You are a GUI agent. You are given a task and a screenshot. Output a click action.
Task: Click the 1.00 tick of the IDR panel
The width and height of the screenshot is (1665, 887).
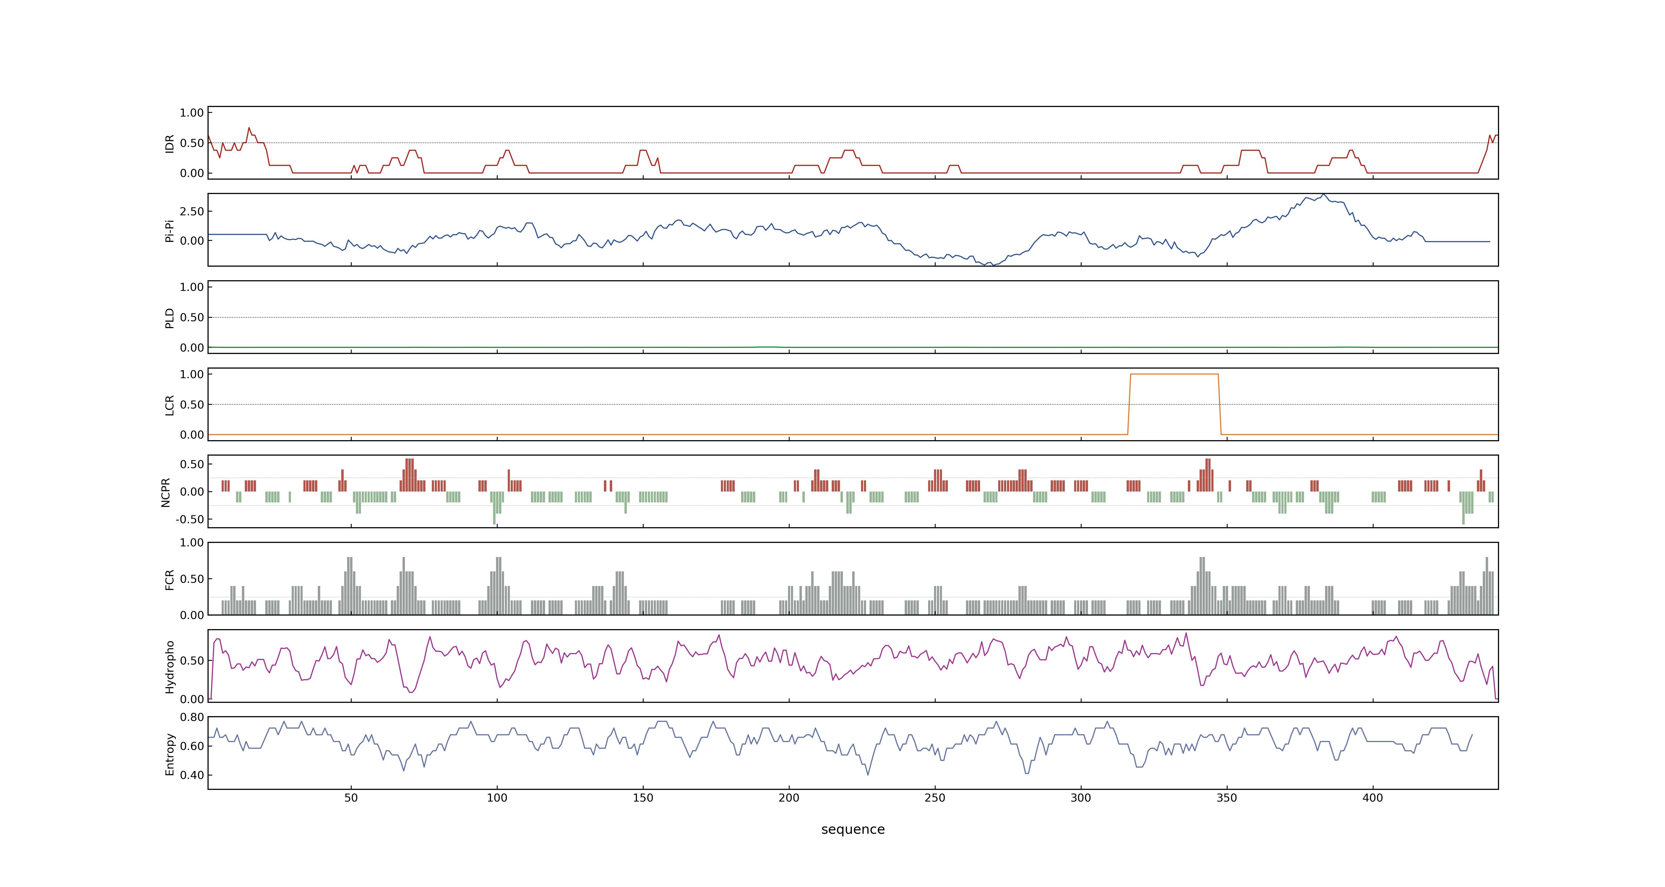coord(192,113)
